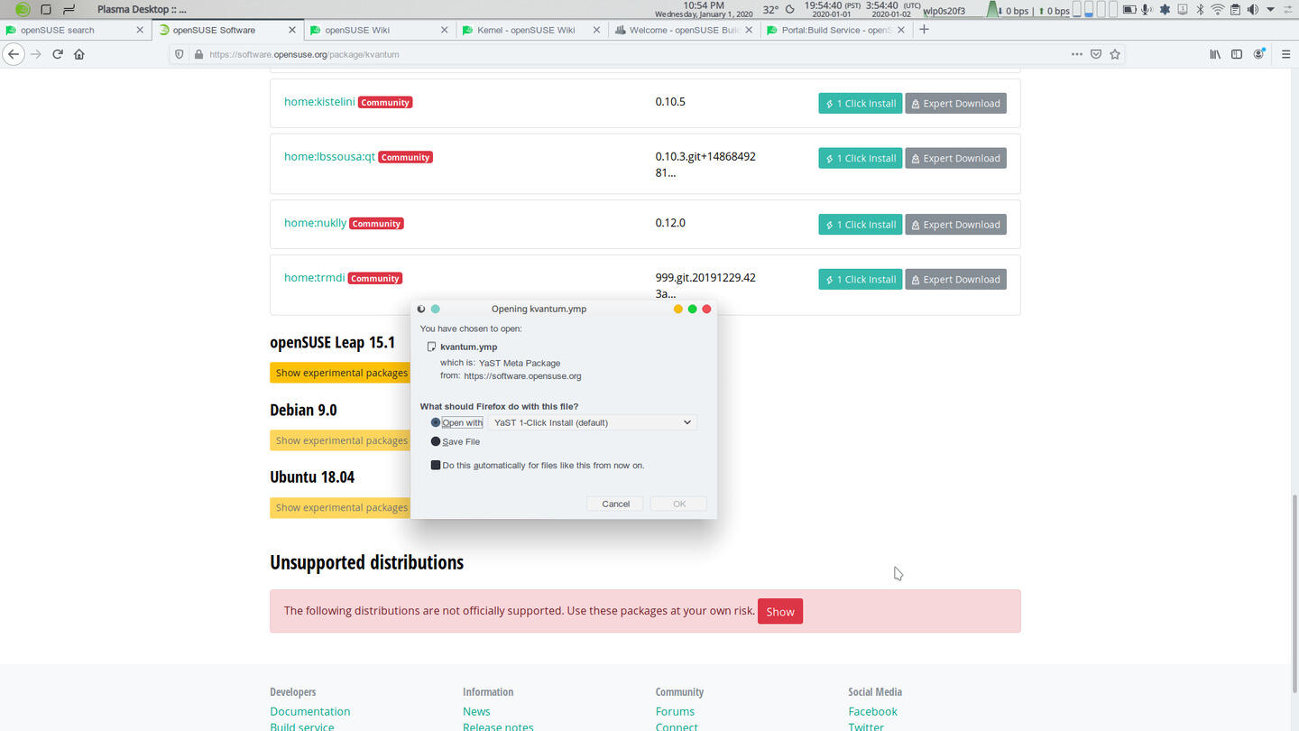The width and height of the screenshot is (1299, 731).
Task: Click Expert Download for home:kistelini
Action: pos(955,103)
